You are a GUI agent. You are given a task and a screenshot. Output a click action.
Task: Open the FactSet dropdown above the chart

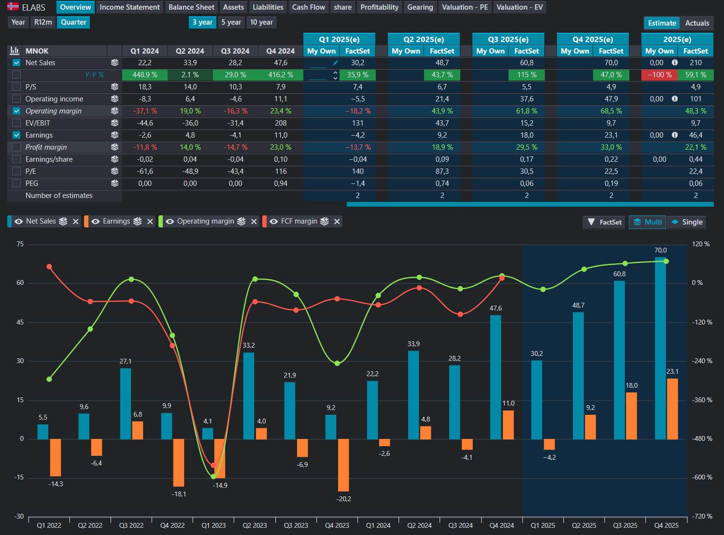(605, 222)
